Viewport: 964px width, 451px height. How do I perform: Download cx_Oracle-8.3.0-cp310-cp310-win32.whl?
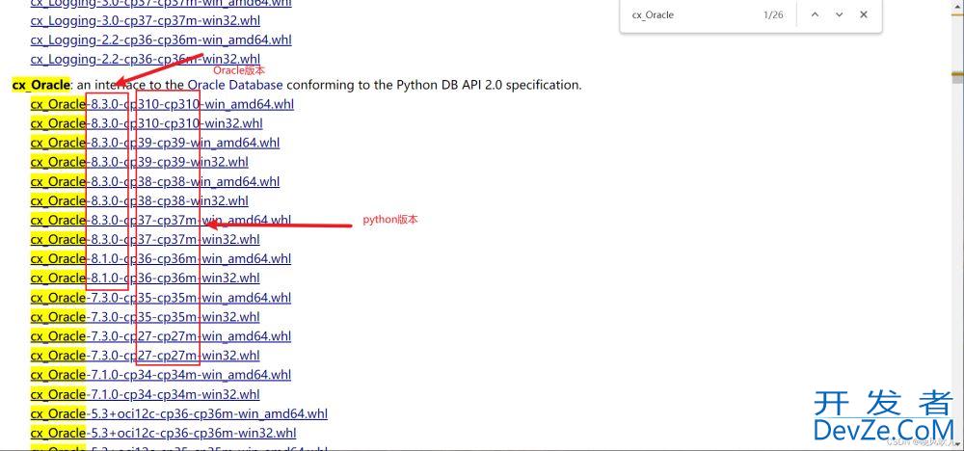point(147,123)
